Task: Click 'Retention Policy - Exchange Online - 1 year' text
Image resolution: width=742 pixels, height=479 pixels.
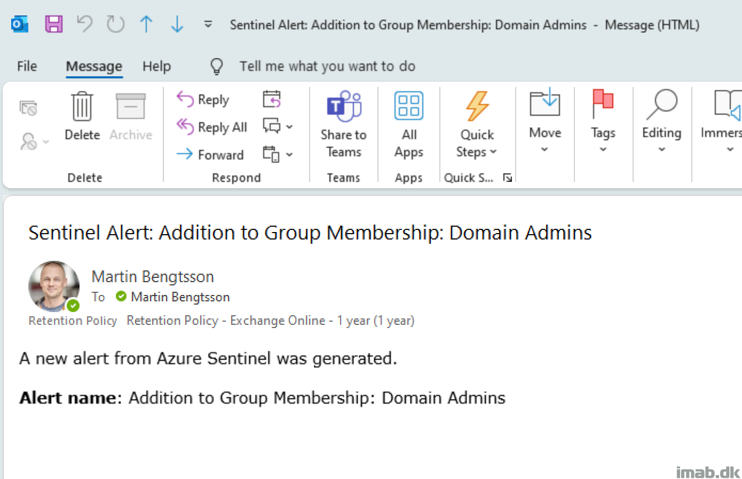Action: [271, 321]
